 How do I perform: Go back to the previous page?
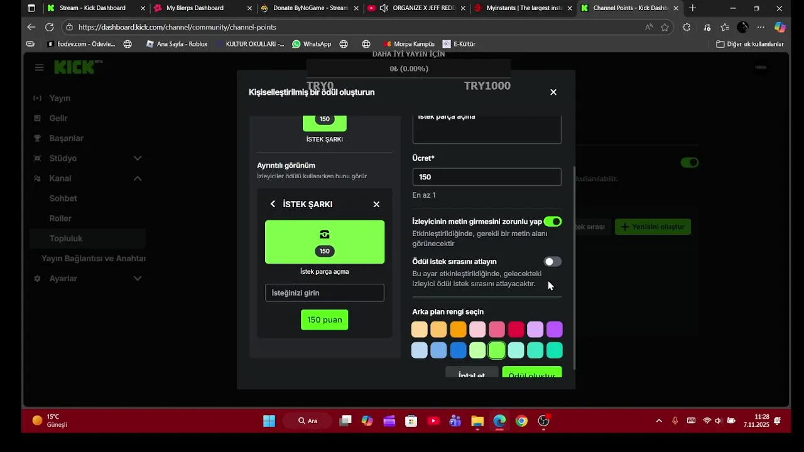[x=31, y=27]
